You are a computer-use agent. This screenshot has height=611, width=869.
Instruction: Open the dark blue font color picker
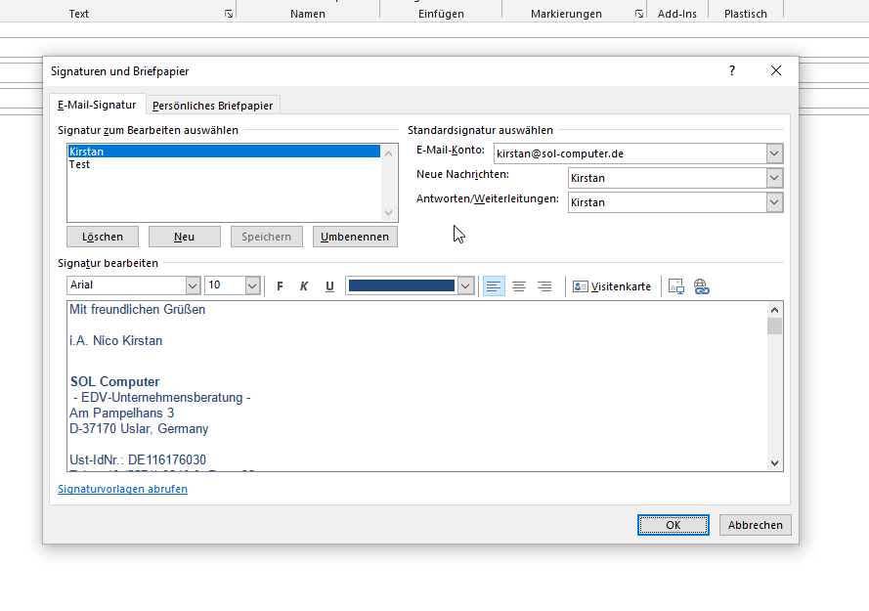point(465,285)
